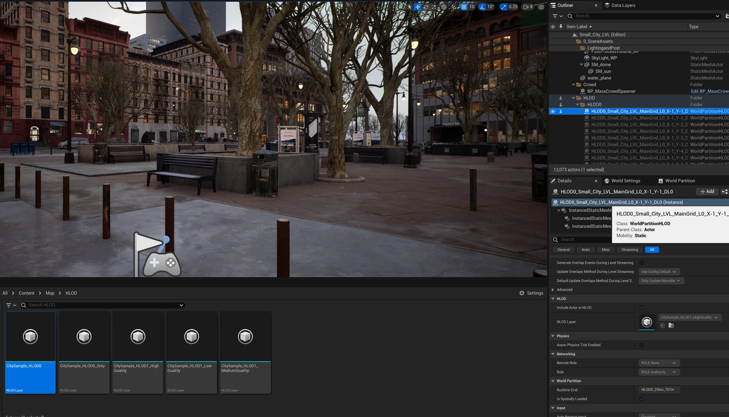Add a component with Add button
729x417 pixels.
pyautogui.click(x=707, y=192)
